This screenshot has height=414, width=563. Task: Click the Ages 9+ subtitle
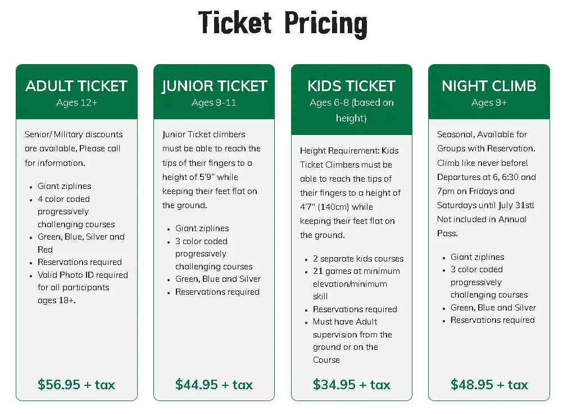point(489,103)
